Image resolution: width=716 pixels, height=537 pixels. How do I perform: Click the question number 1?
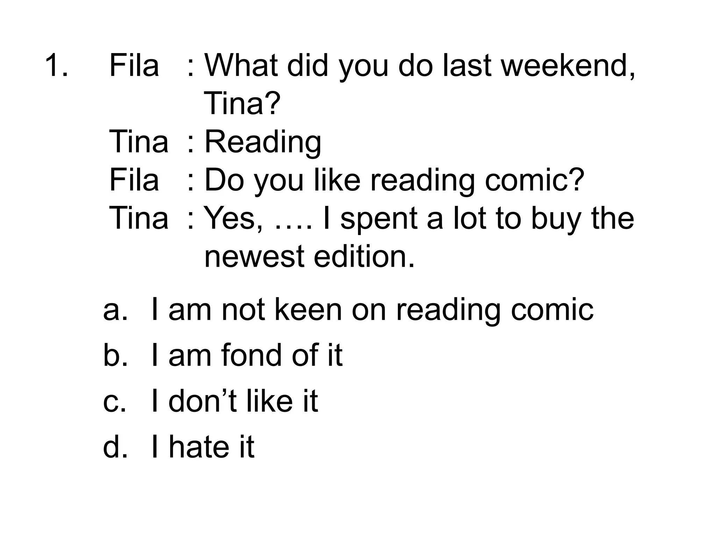pyautogui.click(x=57, y=65)
